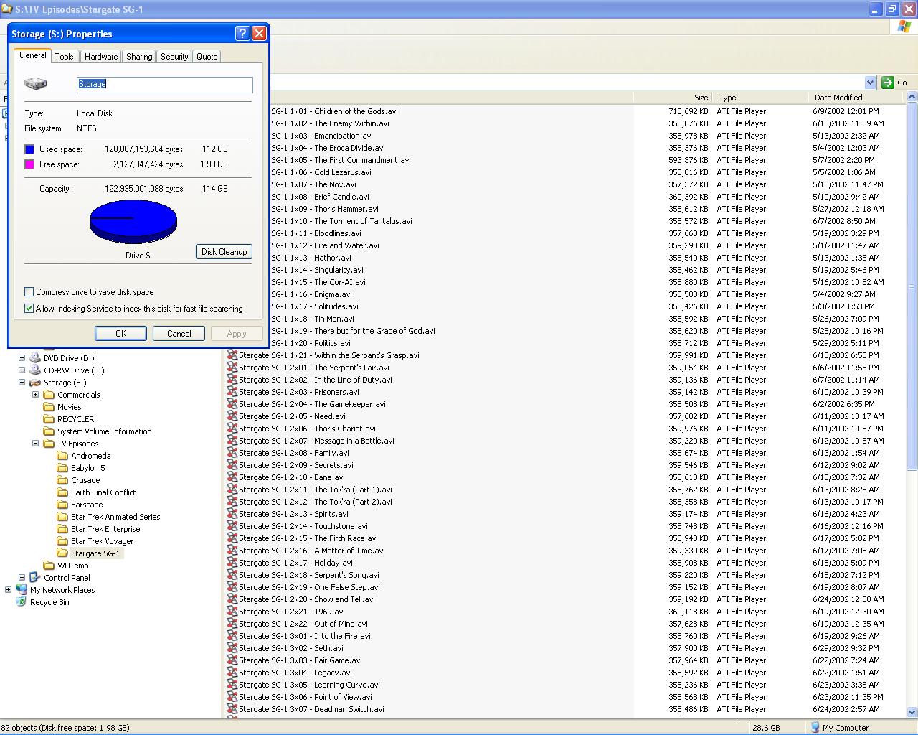Click the My Computer status bar icon

(x=815, y=727)
